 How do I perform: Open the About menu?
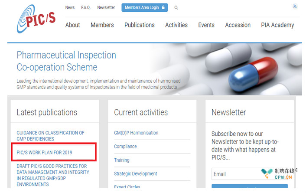click(x=72, y=25)
